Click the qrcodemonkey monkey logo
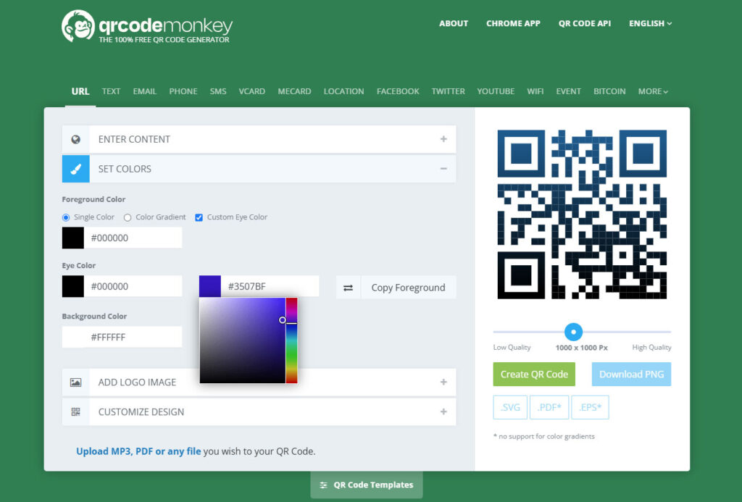This screenshot has height=502, width=742. (x=78, y=26)
